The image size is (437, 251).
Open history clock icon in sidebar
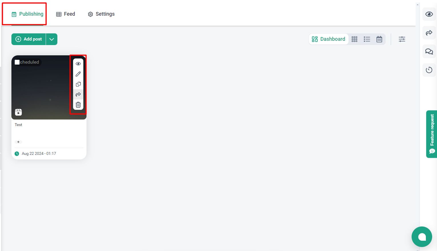click(429, 70)
